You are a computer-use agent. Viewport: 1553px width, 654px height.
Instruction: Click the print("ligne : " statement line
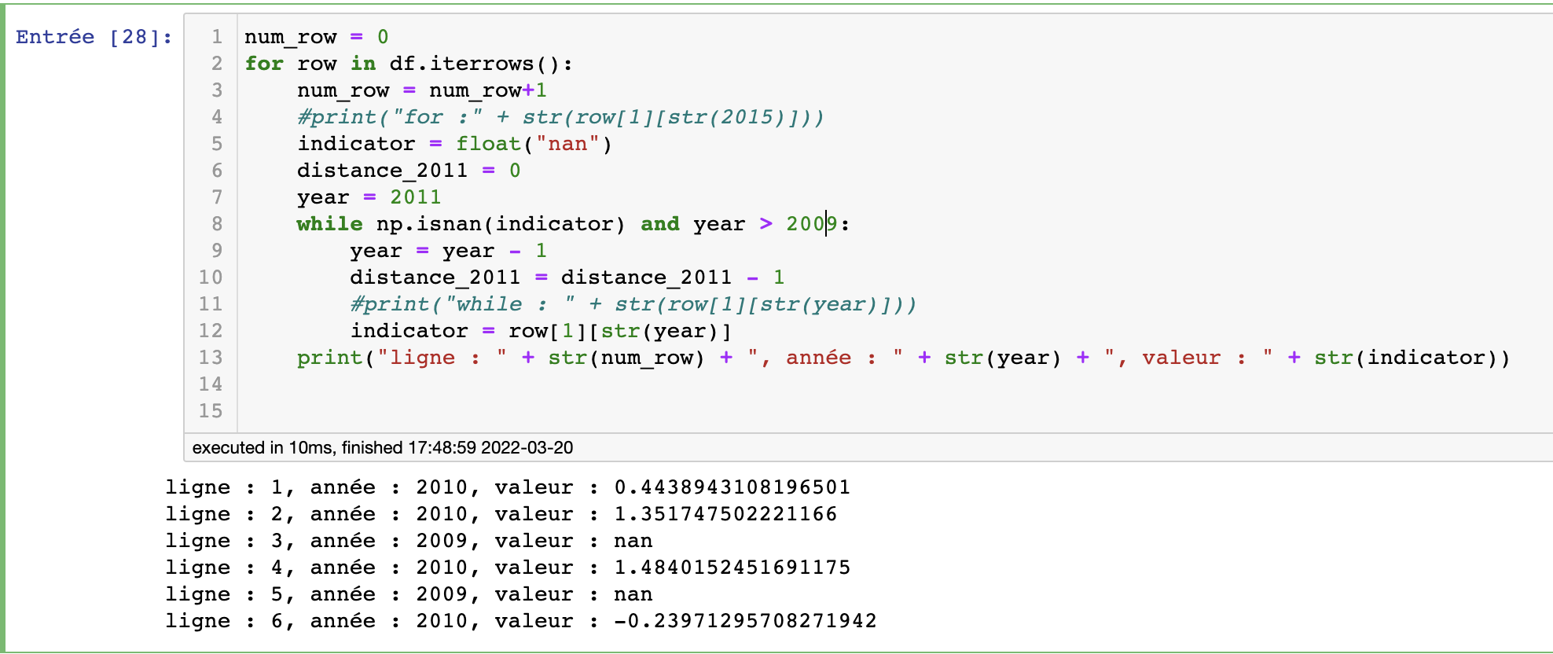[x=903, y=358]
